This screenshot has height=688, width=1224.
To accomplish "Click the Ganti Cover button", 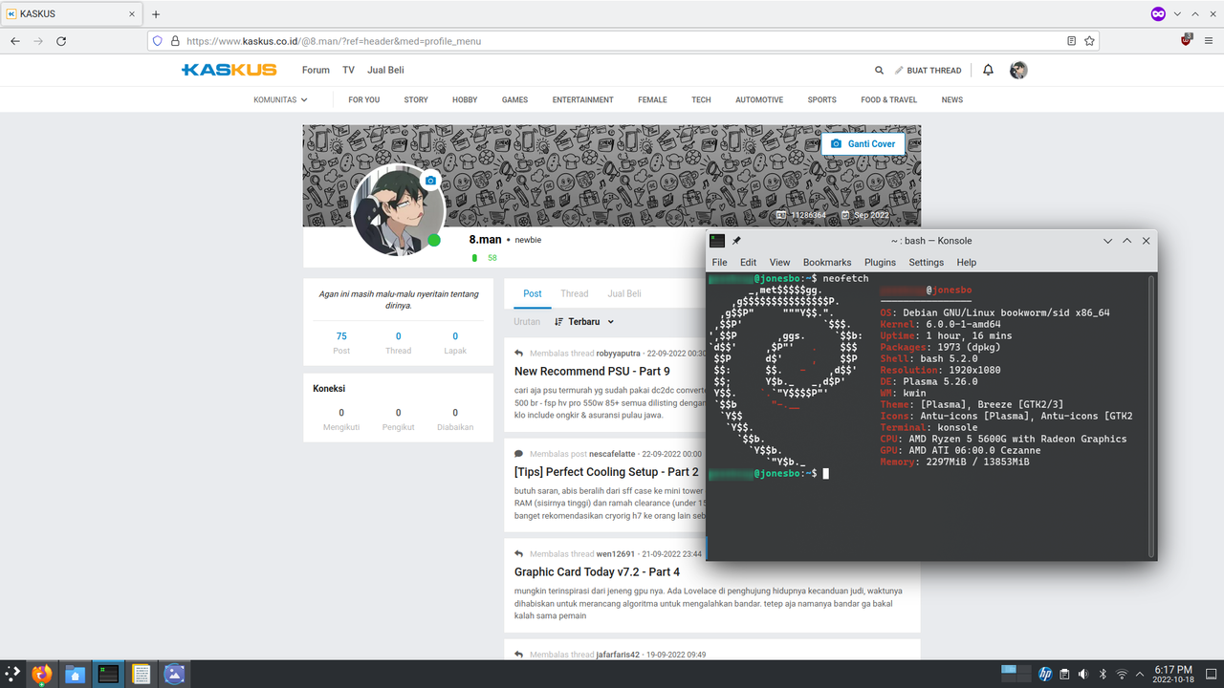I will click(863, 142).
